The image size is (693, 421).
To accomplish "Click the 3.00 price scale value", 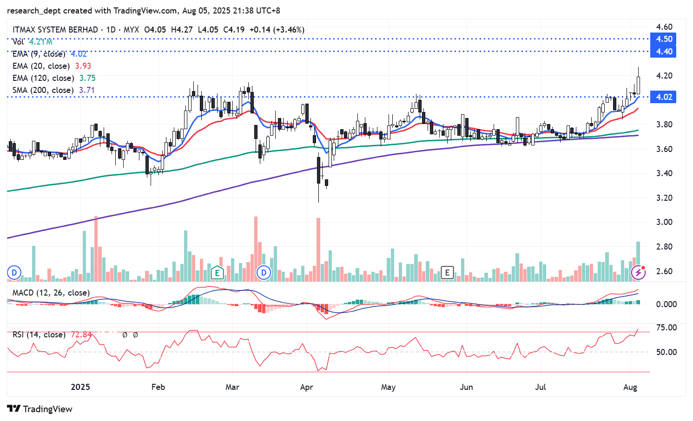I will coord(664,222).
